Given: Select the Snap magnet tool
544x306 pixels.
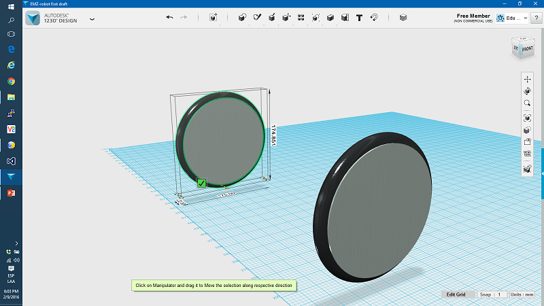Looking at the screenshot, I should tap(374, 18).
